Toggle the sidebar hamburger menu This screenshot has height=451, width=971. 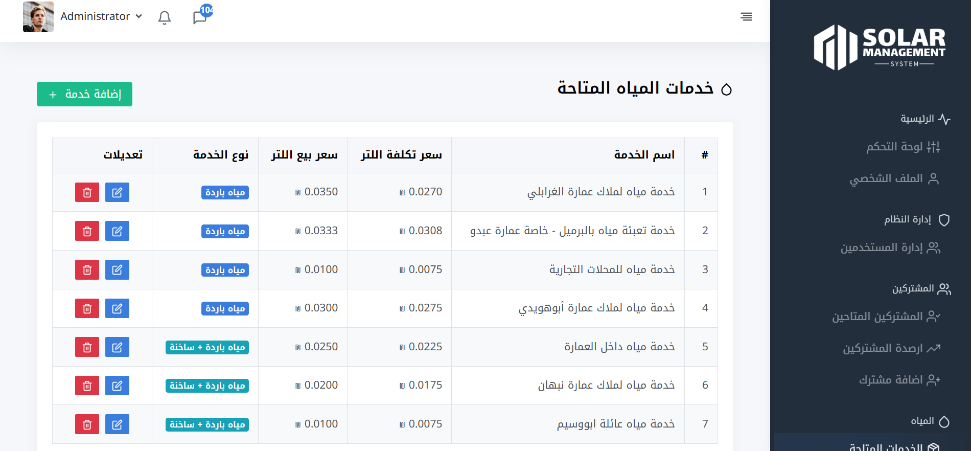coord(746,17)
